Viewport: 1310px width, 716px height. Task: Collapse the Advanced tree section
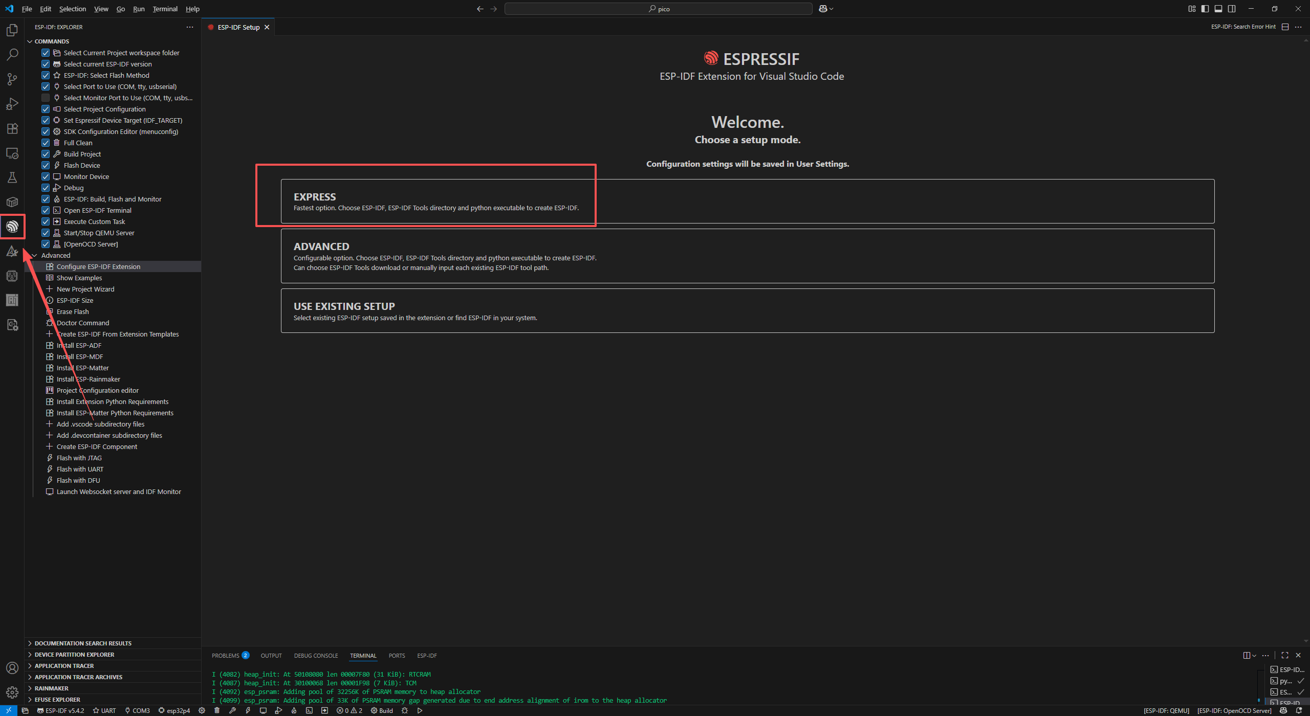pos(35,255)
